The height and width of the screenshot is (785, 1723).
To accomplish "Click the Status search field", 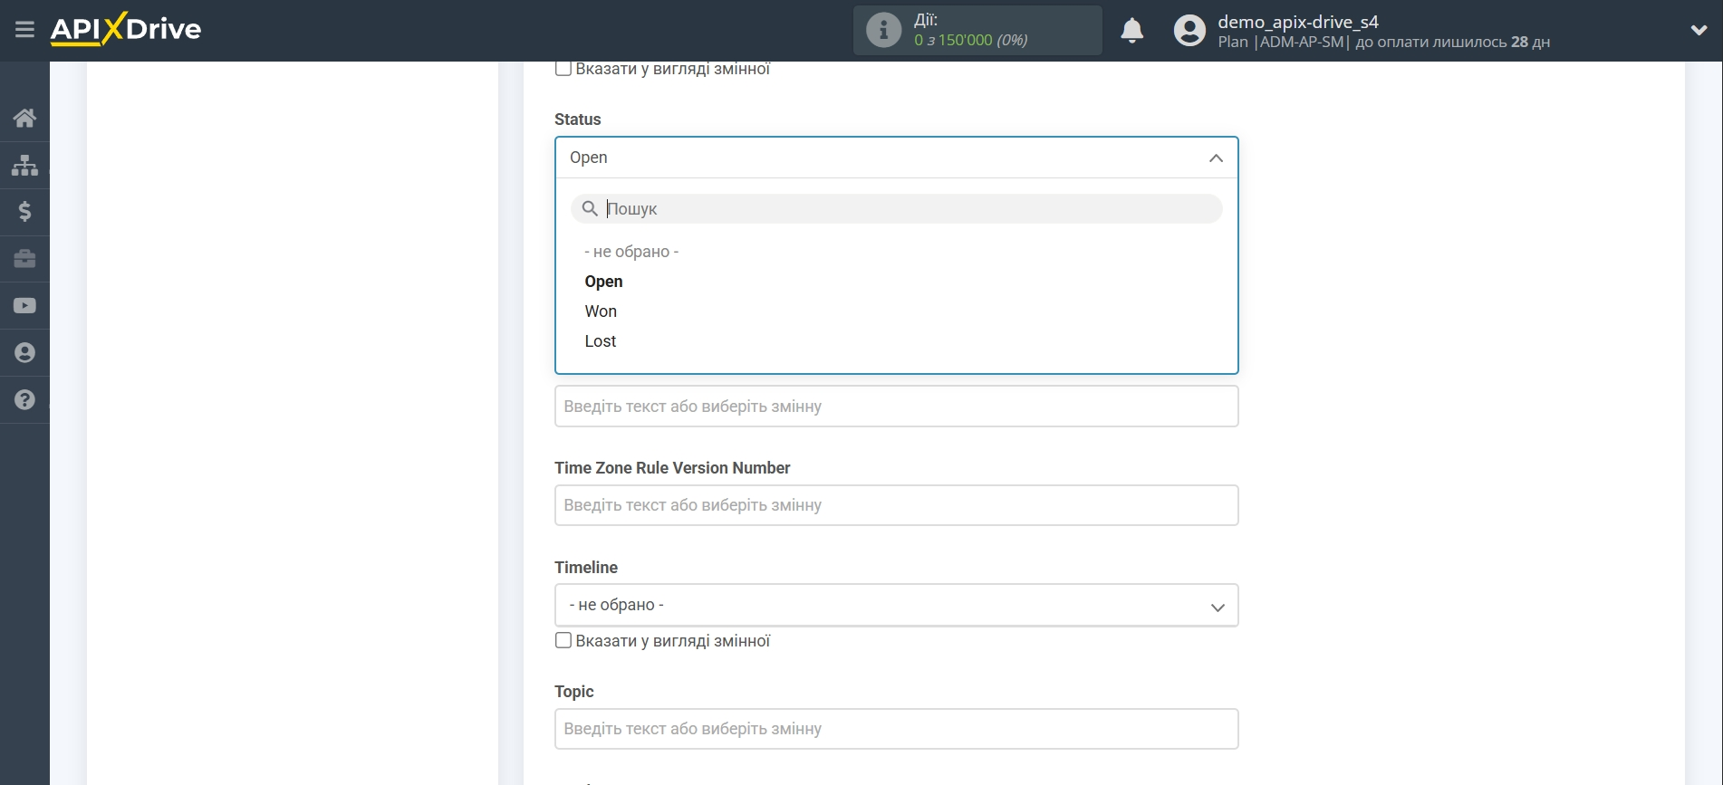I will 897,209.
